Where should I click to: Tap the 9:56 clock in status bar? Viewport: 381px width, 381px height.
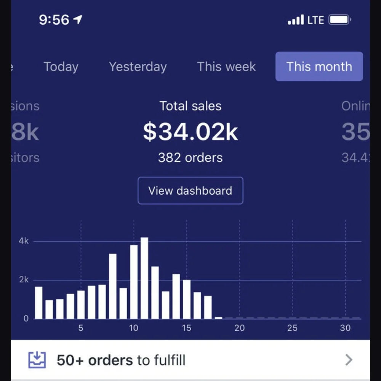point(54,19)
